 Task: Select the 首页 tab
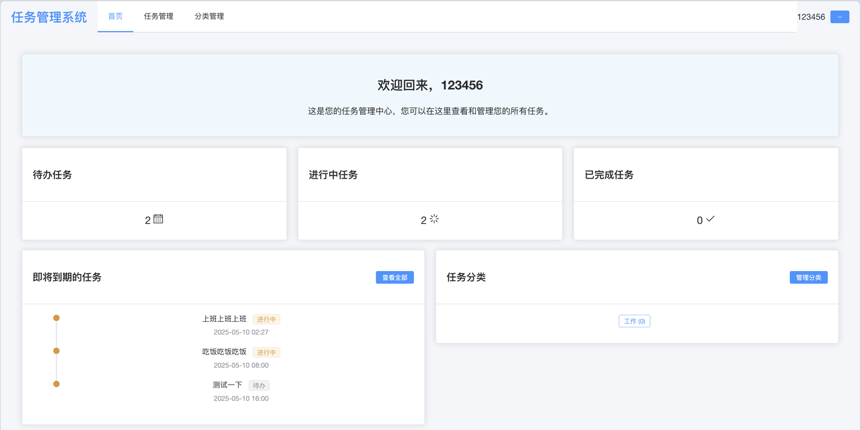click(115, 16)
